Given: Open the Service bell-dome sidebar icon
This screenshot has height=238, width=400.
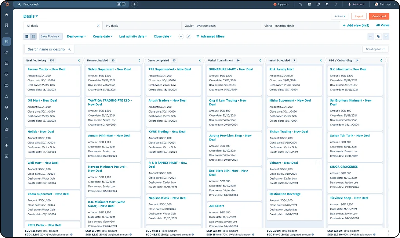Looking at the screenshot, I should tap(7, 96).
